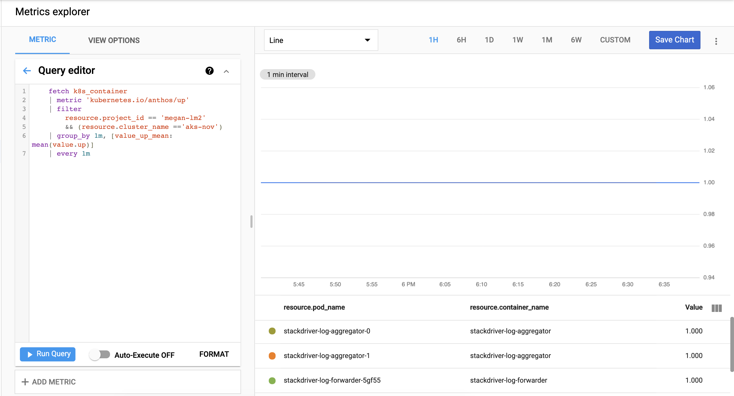Click the 1 min interval indicator
734x396 pixels.
tap(288, 75)
